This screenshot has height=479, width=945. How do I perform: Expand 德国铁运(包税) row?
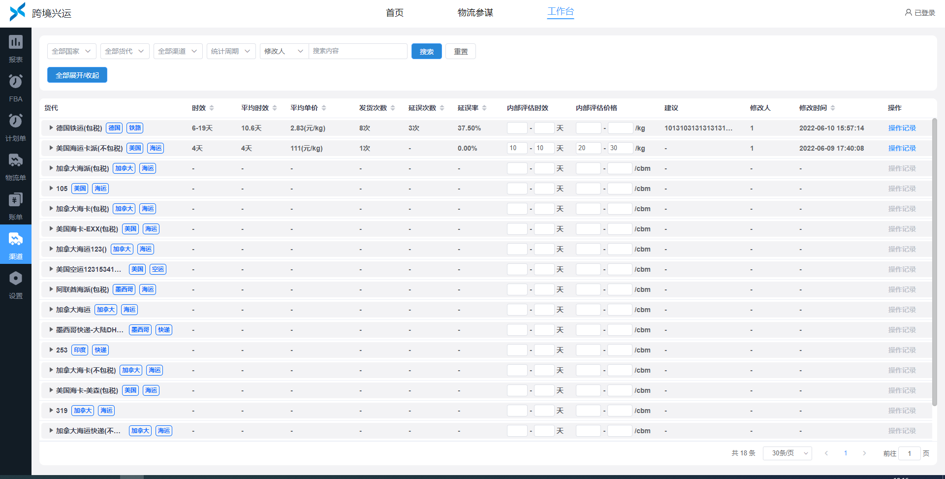pyautogui.click(x=51, y=128)
